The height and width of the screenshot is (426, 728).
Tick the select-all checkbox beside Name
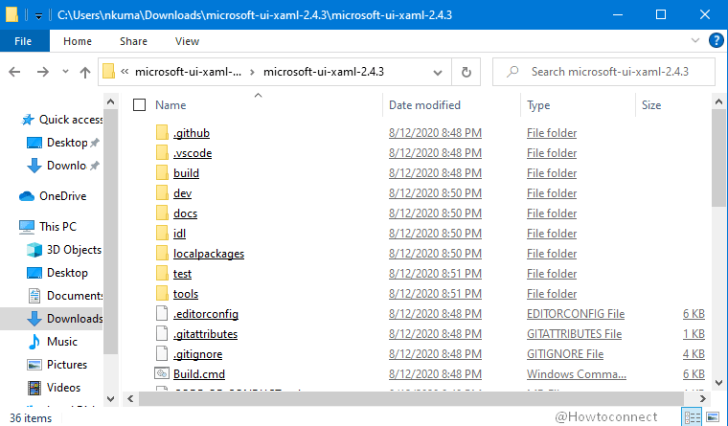[x=139, y=105]
